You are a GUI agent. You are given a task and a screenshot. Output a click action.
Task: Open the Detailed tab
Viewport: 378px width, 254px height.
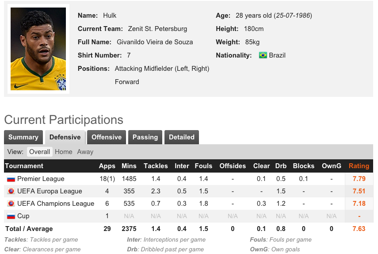click(182, 137)
